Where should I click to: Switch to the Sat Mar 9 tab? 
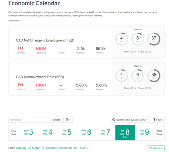point(144,133)
